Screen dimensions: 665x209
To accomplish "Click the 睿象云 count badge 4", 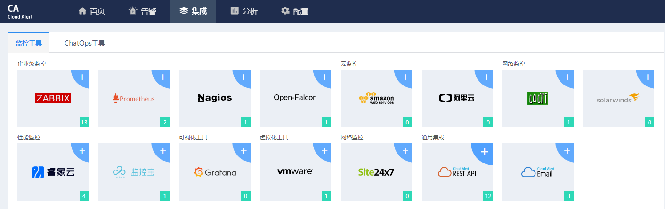I will point(84,196).
